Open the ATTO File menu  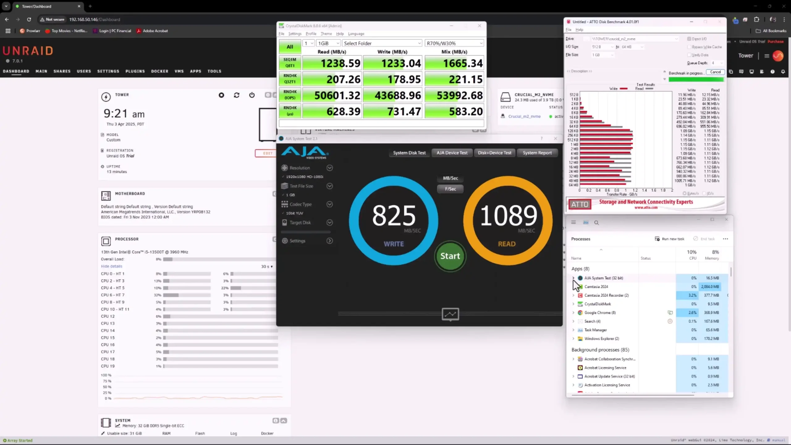(x=569, y=30)
